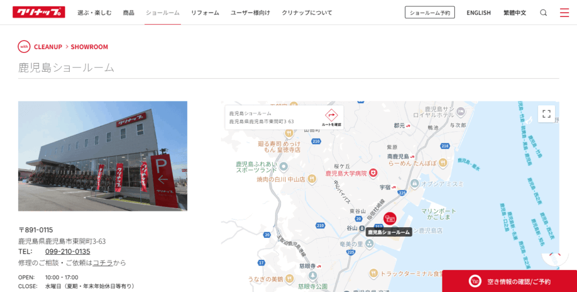Click 宇宿 station label on map
577x292 pixels.
pyautogui.click(x=385, y=187)
